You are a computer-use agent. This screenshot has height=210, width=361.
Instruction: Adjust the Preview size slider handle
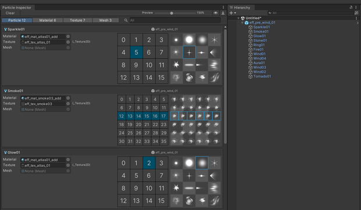(x=172, y=13)
